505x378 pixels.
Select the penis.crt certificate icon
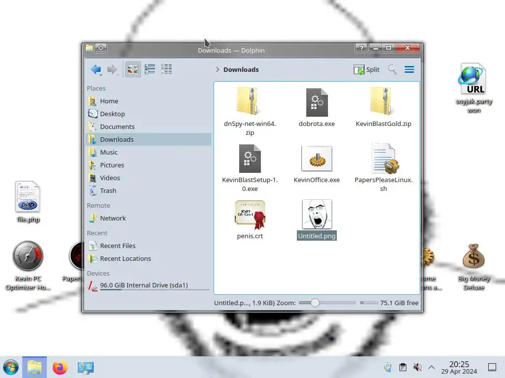pos(250,215)
